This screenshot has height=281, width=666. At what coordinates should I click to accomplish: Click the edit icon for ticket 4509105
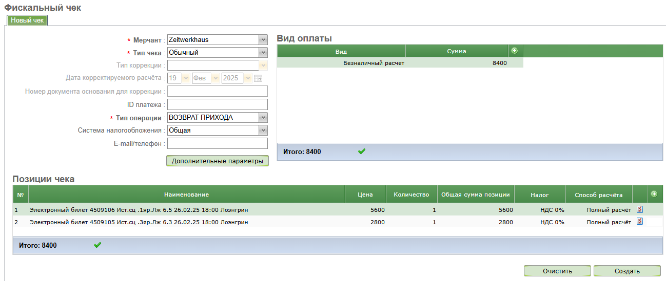coord(639,222)
